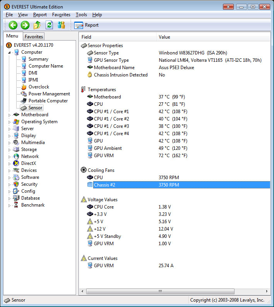The image size is (274, 307).
Task: Switch to the Menu tab
Action: [x=12, y=36]
